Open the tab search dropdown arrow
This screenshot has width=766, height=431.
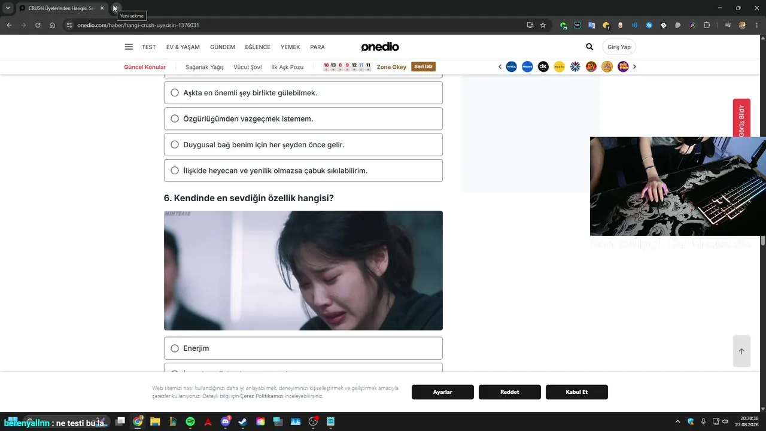(x=8, y=8)
